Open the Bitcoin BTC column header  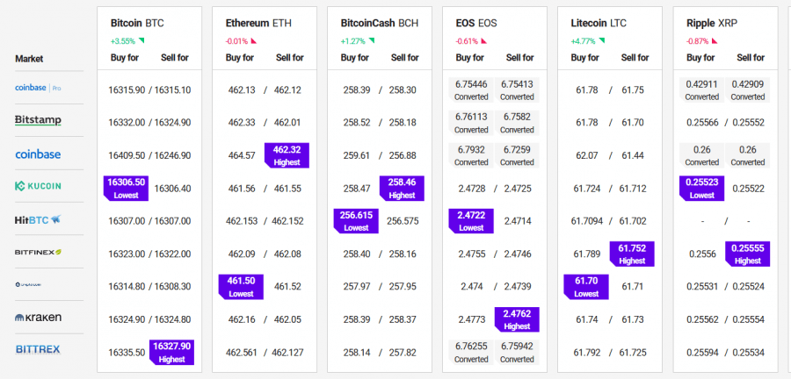(137, 23)
